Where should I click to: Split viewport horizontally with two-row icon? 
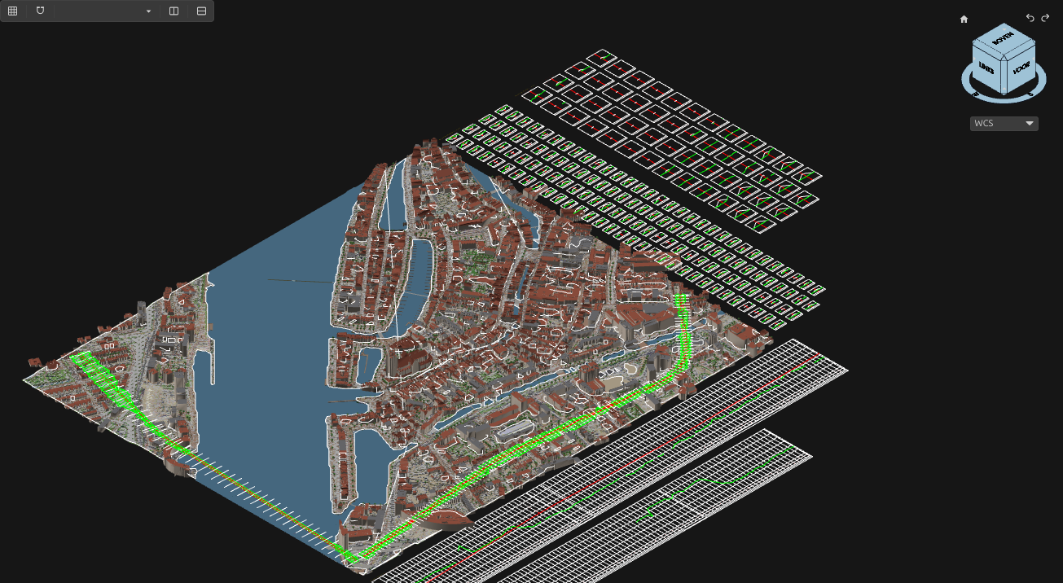201,11
